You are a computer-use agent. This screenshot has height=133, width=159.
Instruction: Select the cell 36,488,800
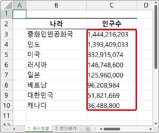pos(112,105)
